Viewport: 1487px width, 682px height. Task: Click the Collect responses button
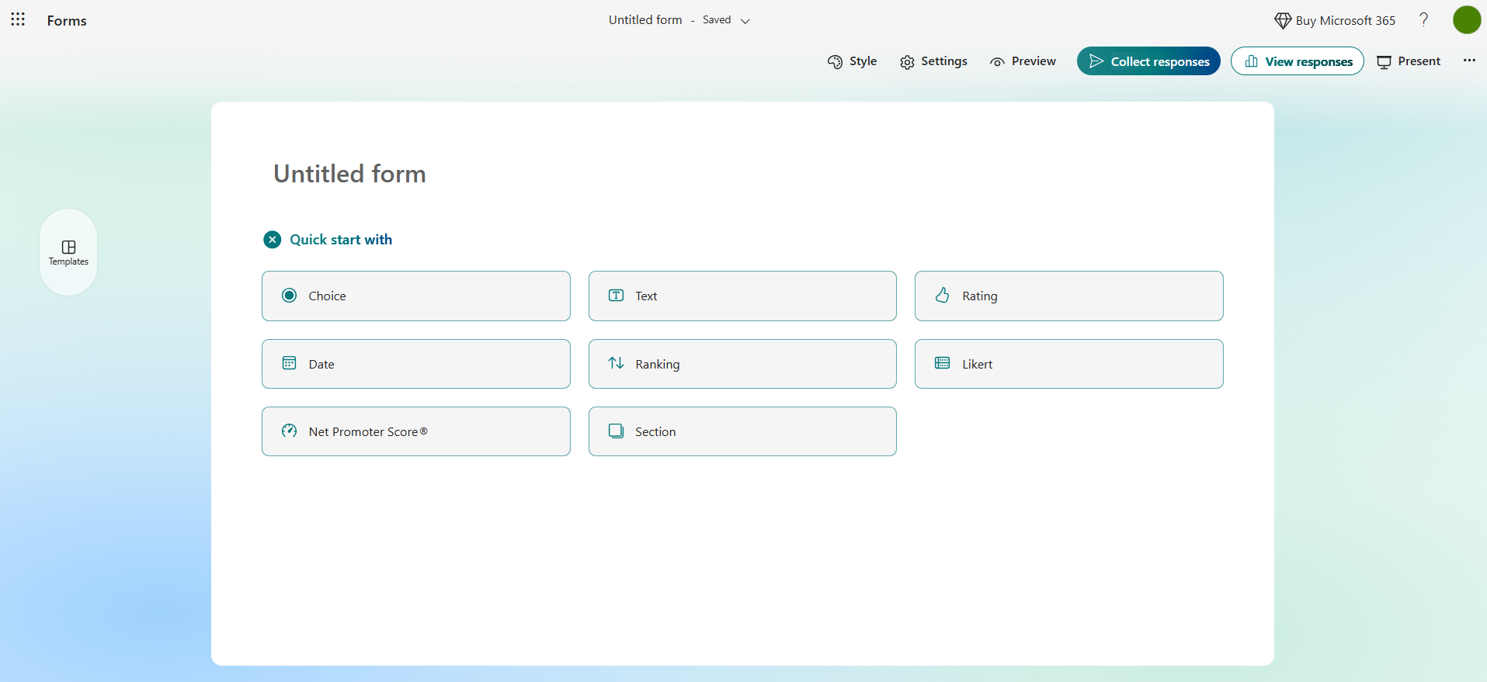(1148, 61)
